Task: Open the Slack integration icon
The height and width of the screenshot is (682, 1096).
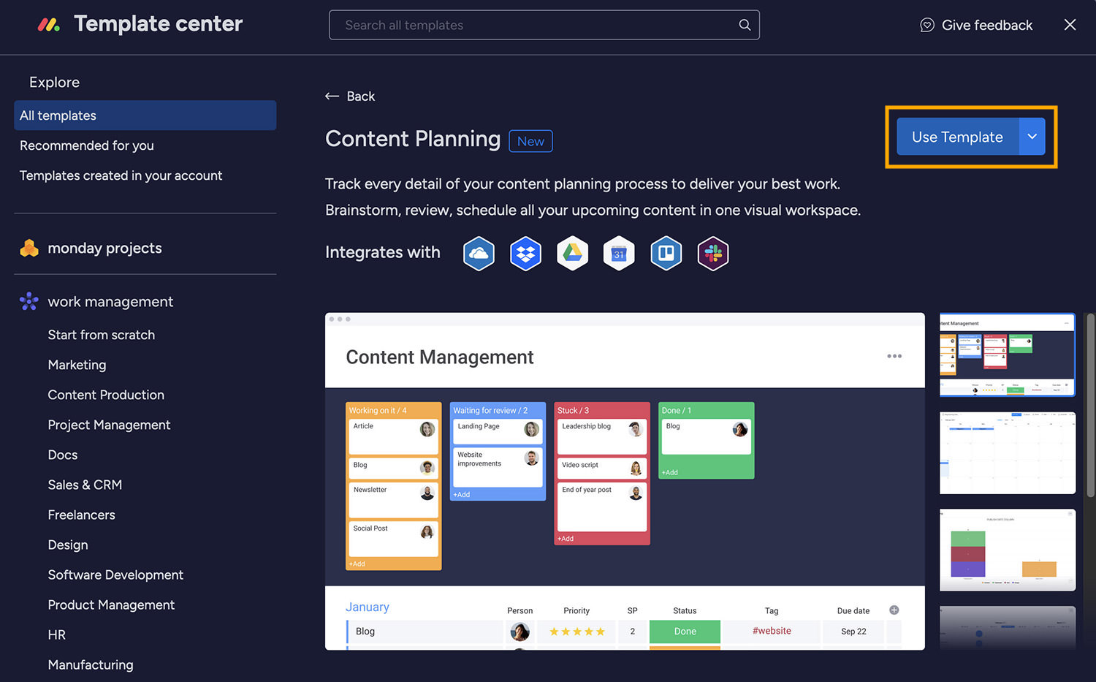Action: pos(713,254)
